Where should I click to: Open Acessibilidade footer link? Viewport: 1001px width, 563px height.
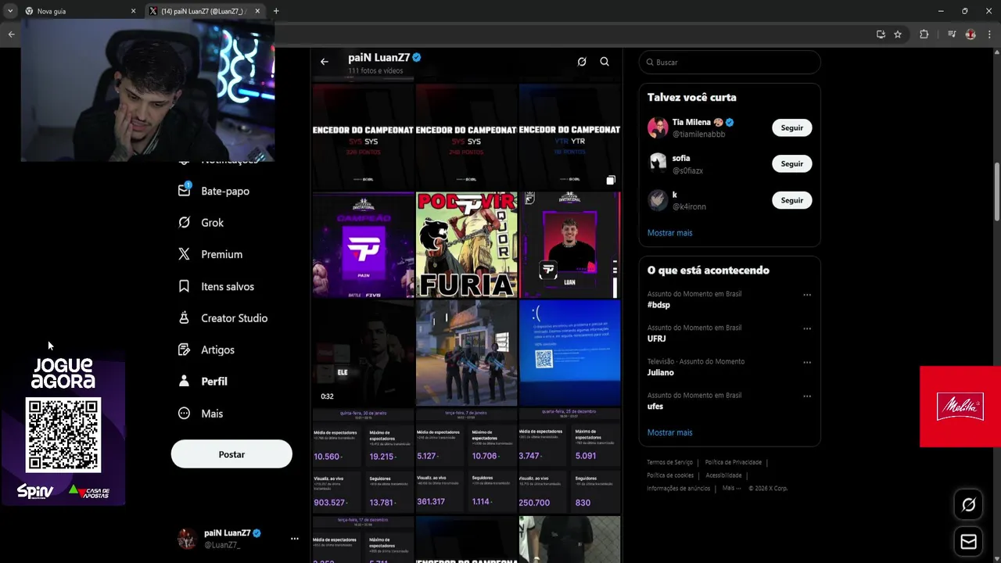pos(723,475)
